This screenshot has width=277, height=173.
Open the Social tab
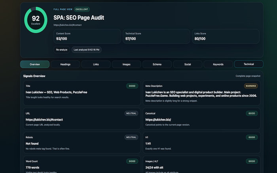(x=188, y=64)
